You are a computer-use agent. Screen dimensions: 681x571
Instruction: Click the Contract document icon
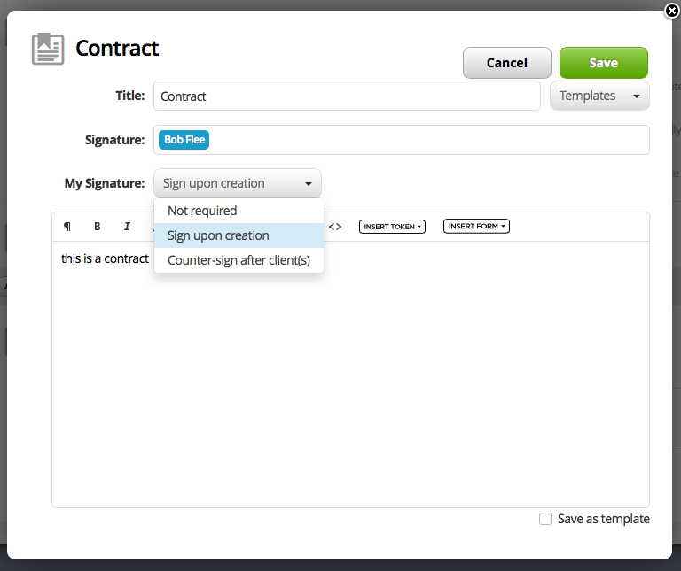pyautogui.click(x=48, y=49)
